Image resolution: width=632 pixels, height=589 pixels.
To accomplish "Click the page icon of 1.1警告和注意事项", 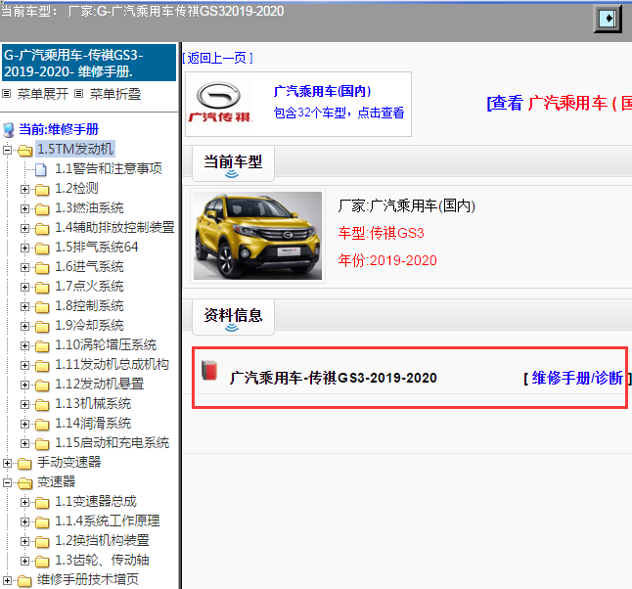I will [40, 169].
